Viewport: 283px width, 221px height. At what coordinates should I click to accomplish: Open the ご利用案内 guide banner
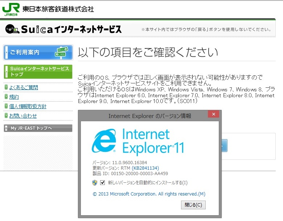pyautogui.click(x=38, y=52)
